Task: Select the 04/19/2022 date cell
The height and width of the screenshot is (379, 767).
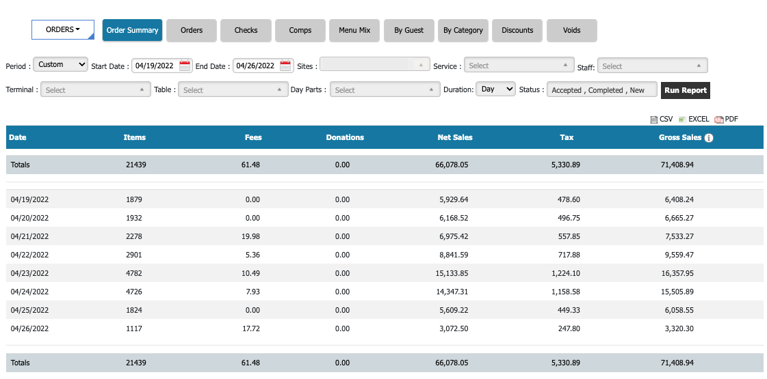Action: [30, 200]
